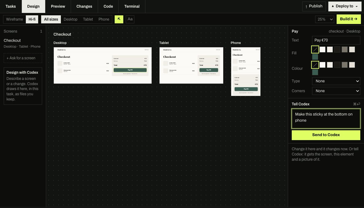Open the Terminal tab
This screenshot has width=364, height=208.
pos(132,6)
